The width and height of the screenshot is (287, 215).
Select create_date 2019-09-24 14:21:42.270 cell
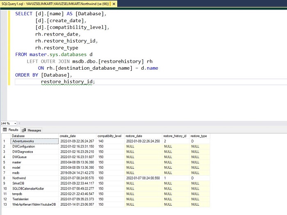77,173
